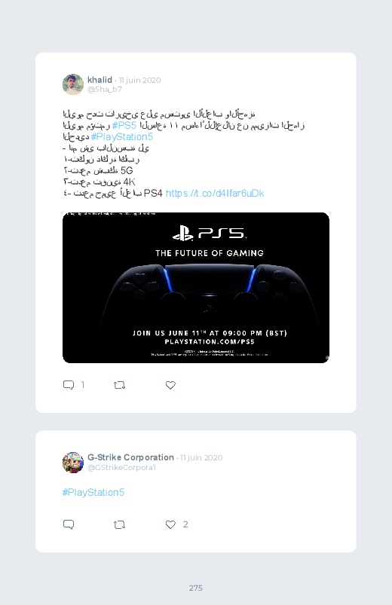The width and height of the screenshot is (392, 605).
Task: Click the @5ha_b7 handle
Action: click(x=105, y=90)
